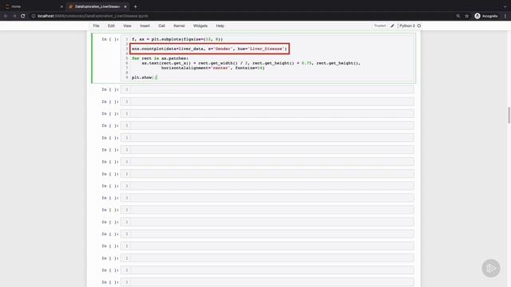Image resolution: width=511 pixels, height=287 pixels.
Task: Bookmark this page with the star icon
Action: click(x=466, y=16)
